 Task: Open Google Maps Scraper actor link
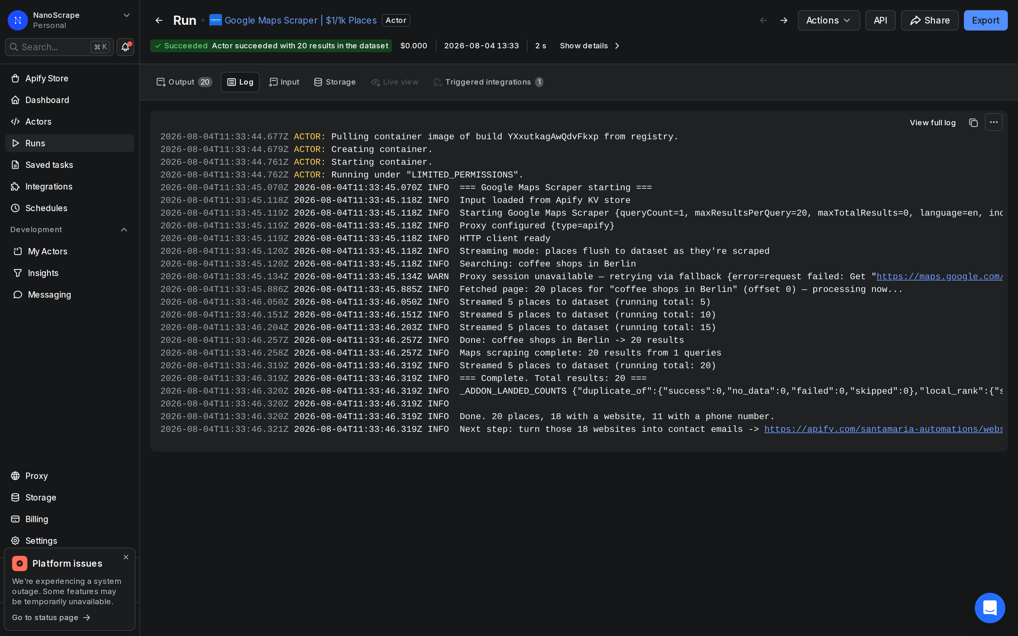pyautogui.click(x=300, y=20)
